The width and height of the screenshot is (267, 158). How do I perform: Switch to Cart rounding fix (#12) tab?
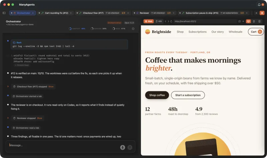tap(55, 13)
